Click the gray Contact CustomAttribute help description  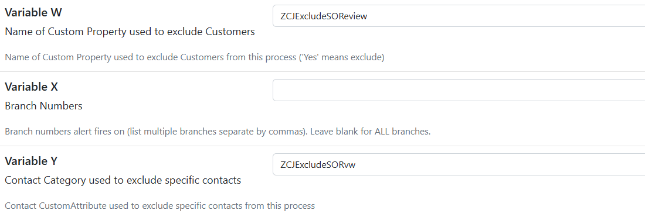160,206
